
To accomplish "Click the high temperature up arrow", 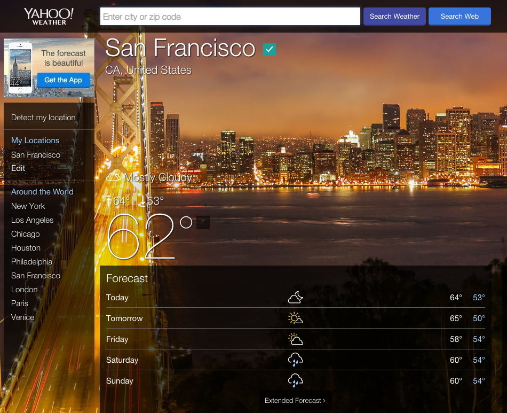I will click(x=108, y=200).
